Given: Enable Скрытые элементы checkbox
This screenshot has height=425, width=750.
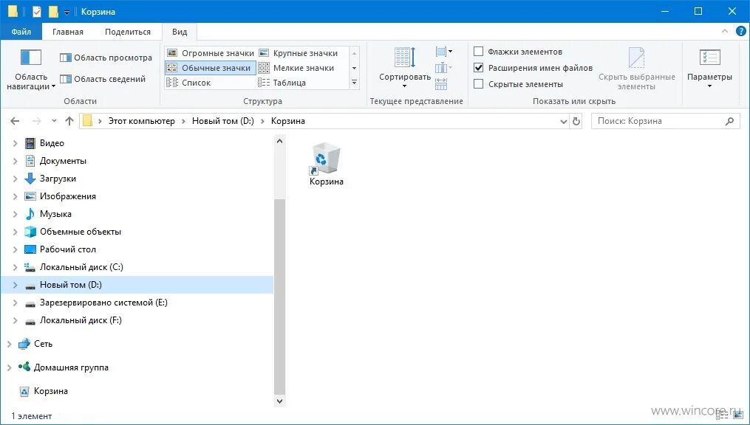Looking at the screenshot, I should point(477,83).
